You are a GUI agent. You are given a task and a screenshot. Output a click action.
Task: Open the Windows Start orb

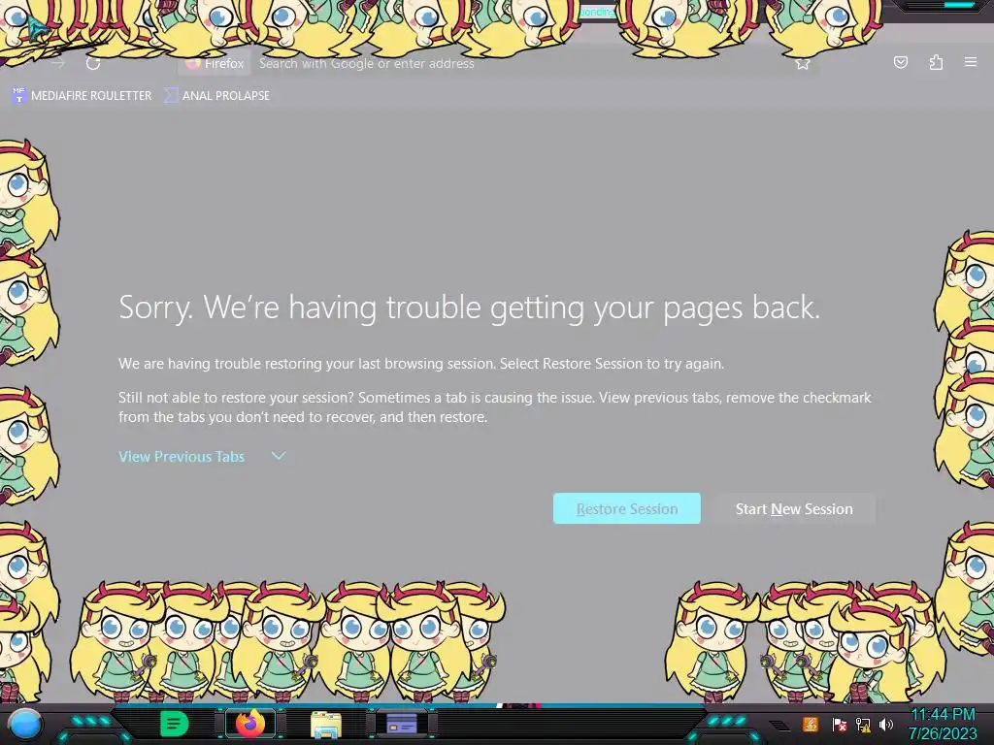25,724
